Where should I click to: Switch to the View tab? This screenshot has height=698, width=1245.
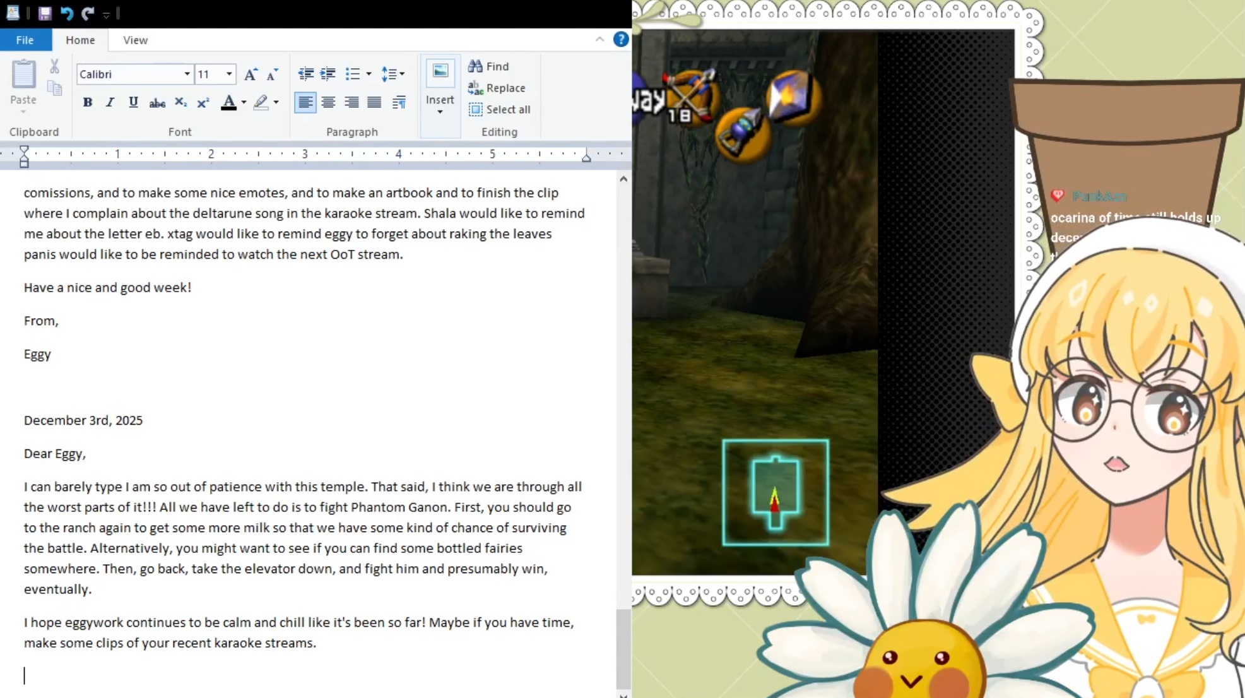click(x=135, y=40)
